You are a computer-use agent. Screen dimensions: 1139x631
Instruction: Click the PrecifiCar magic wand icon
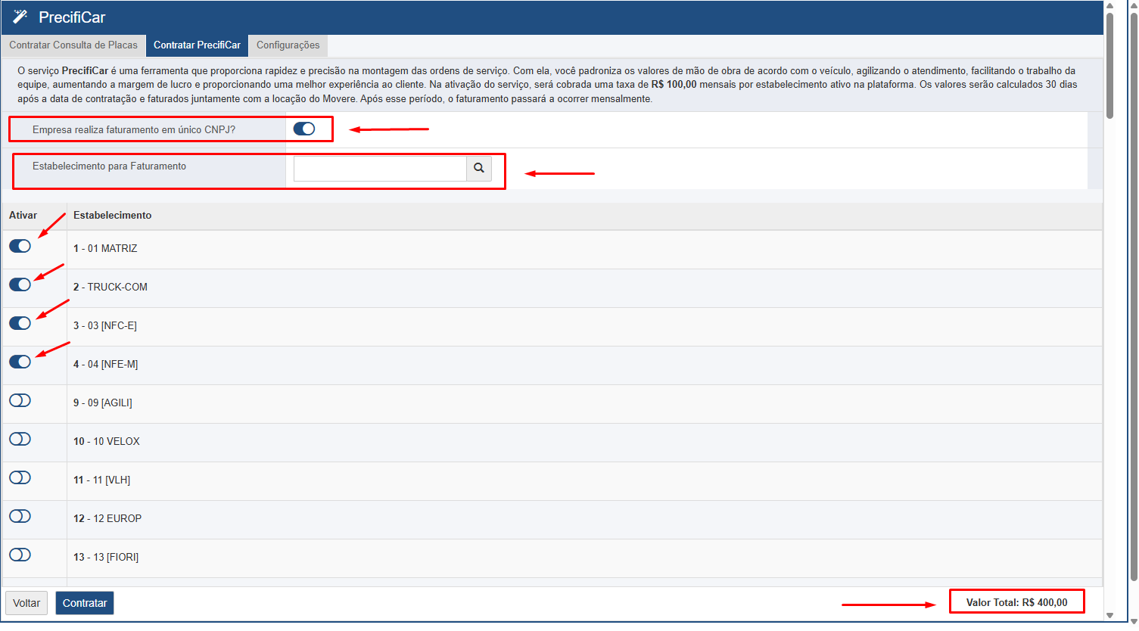20,17
